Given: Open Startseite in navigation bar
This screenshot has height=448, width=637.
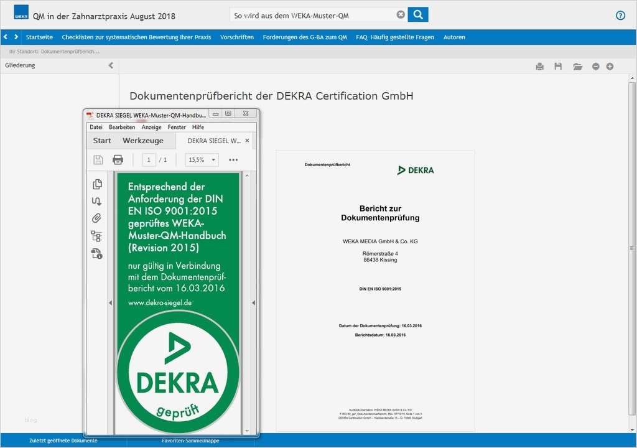Looking at the screenshot, I should pyautogui.click(x=39, y=37).
